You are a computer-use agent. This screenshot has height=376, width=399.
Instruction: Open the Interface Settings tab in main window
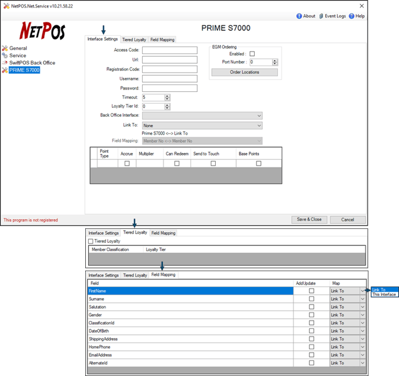(103, 39)
